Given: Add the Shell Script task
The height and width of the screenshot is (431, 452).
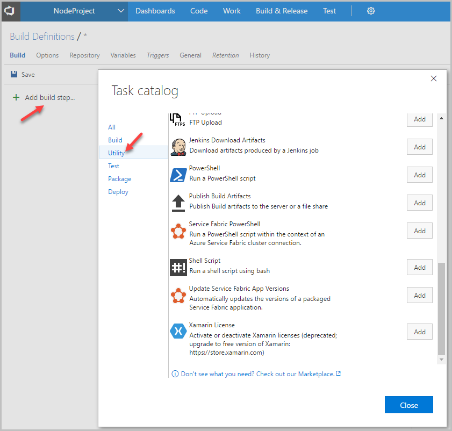Looking at the screenshot, I should tap(420, 268).
